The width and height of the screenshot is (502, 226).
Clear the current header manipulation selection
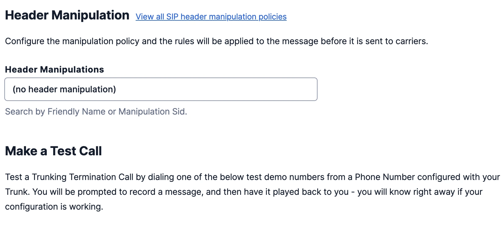(x=161, y=89)
